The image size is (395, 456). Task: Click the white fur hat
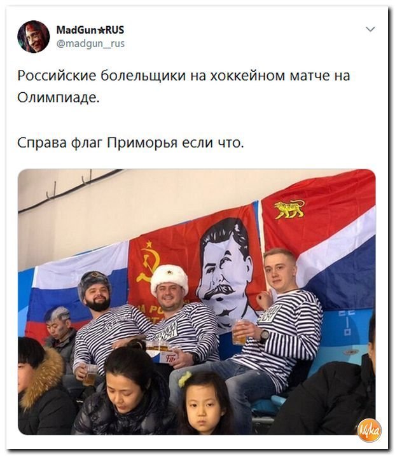169,279
